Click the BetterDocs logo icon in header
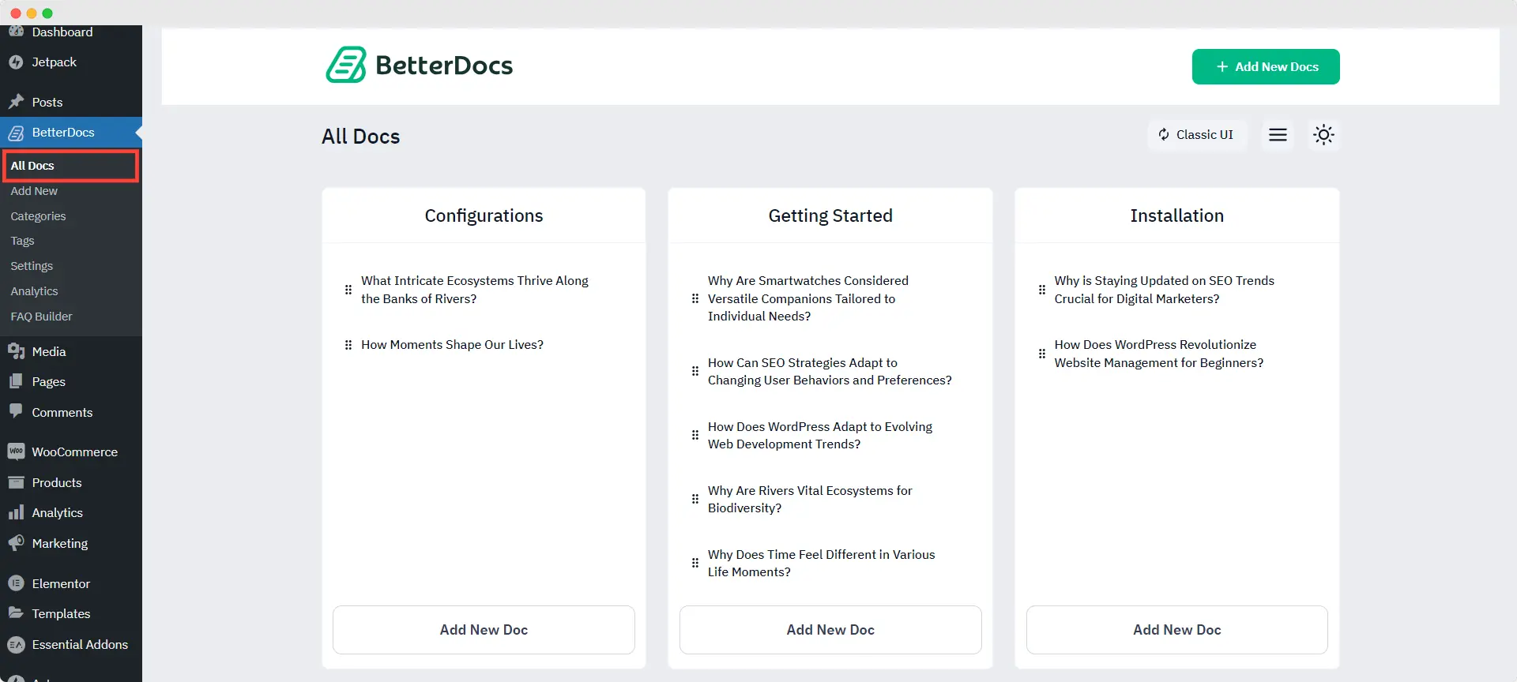The width and height of the screenshot is (1517, 682). (x=346, y=65)
